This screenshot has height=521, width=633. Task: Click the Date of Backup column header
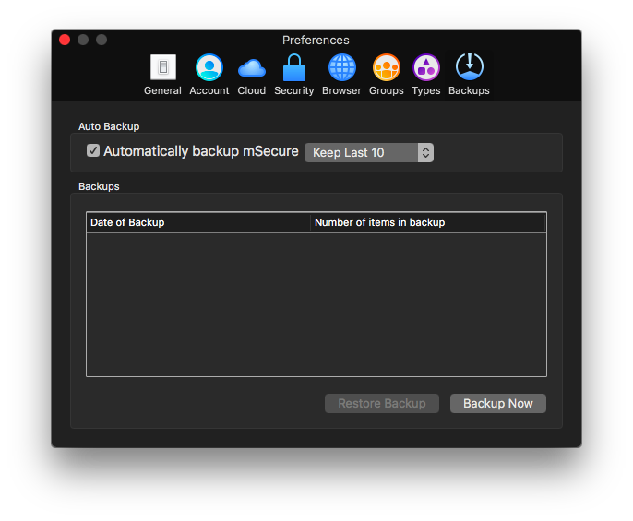coord(198,222)
